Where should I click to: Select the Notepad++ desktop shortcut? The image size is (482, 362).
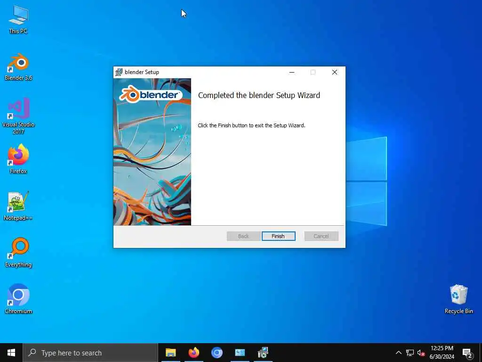coord(18,206)
